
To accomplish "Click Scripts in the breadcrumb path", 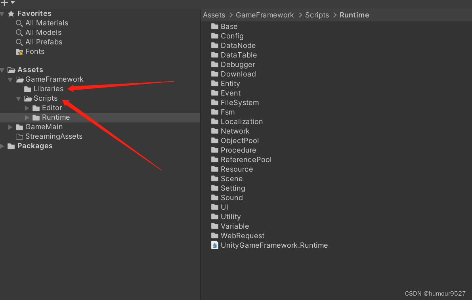I will (317, 15).
